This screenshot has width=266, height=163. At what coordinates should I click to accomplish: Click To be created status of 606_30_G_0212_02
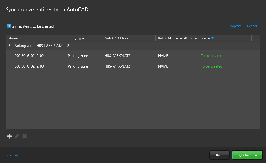click(211, 56)
